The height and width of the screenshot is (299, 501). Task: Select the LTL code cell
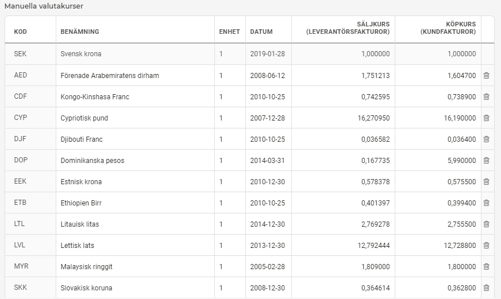point(19,224)
